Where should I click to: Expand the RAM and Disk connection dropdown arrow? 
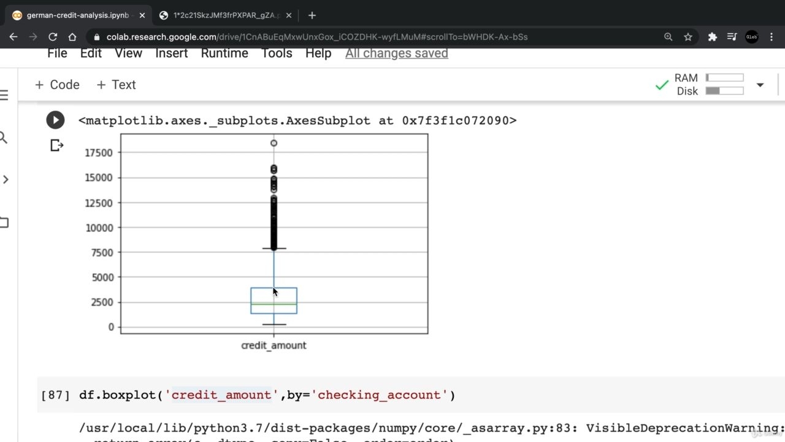pyautogui.click(x=760, y=85)
